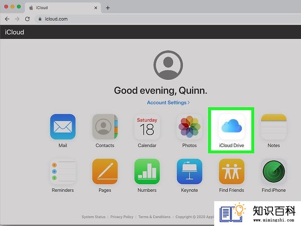This screenshot has height=226, width=301.
Task: Reload the page with refresh icon
Action: coord(27,19)
